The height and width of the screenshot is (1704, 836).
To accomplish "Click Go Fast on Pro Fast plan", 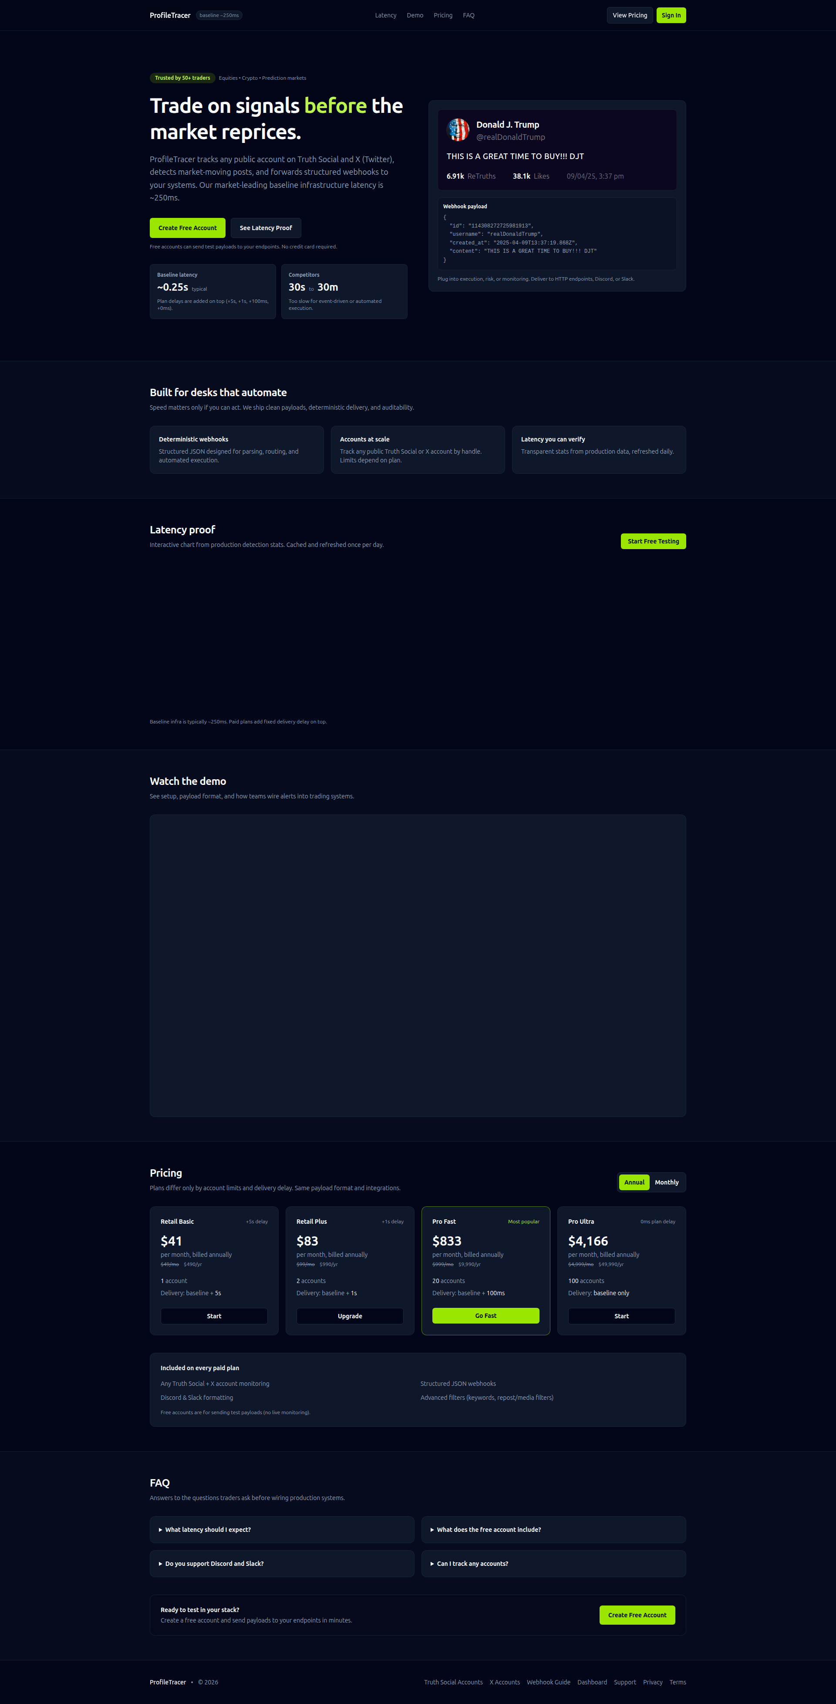I will point(486,1316).
